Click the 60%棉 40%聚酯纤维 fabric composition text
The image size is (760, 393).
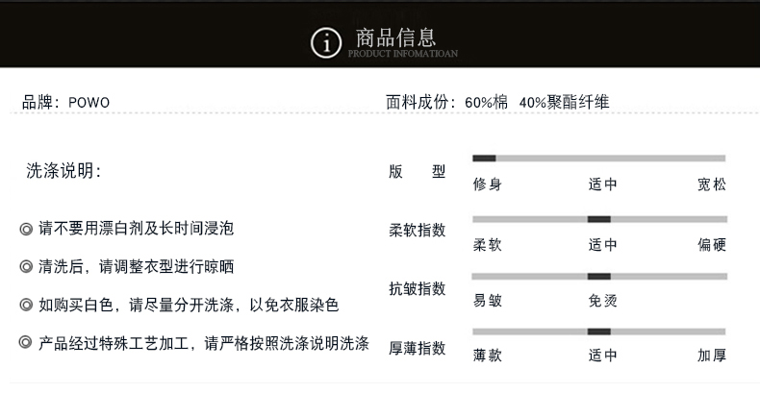coord(536,103)
